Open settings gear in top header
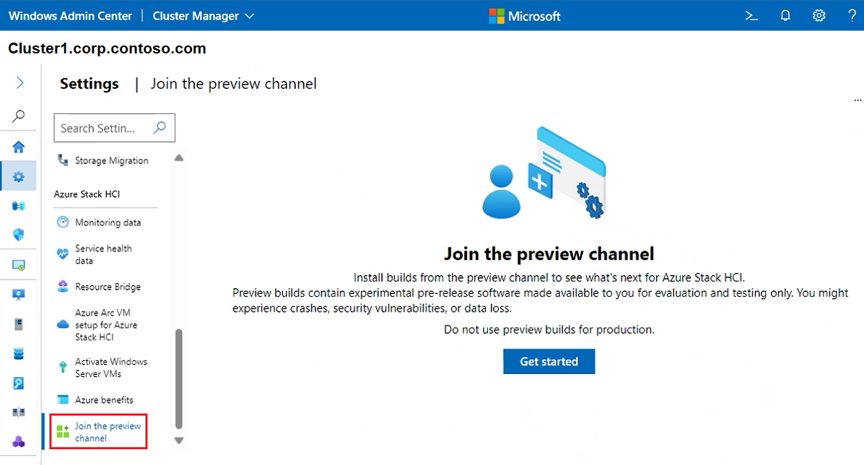864x465 pixels. (819, 16)
